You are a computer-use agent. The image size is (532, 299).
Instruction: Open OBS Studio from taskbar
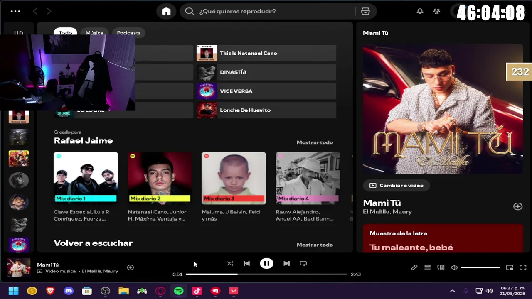[105, 291]
